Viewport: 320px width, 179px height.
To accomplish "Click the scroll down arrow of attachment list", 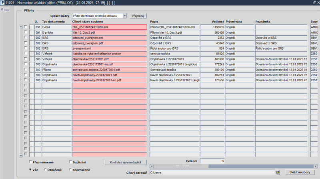I will point(21,156).
